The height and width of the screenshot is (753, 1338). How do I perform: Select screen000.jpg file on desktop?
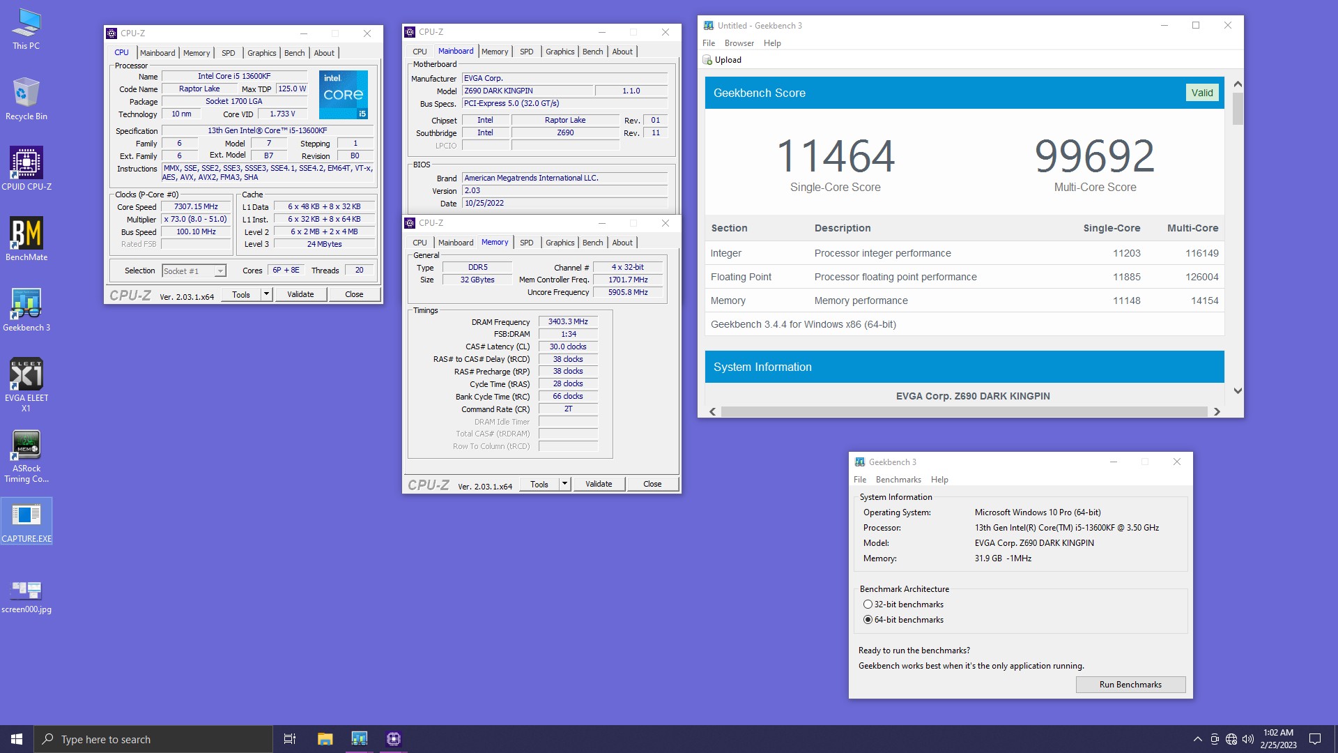(26, 596)
